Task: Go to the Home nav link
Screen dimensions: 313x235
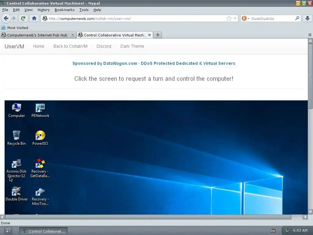Action: (39, 46)
